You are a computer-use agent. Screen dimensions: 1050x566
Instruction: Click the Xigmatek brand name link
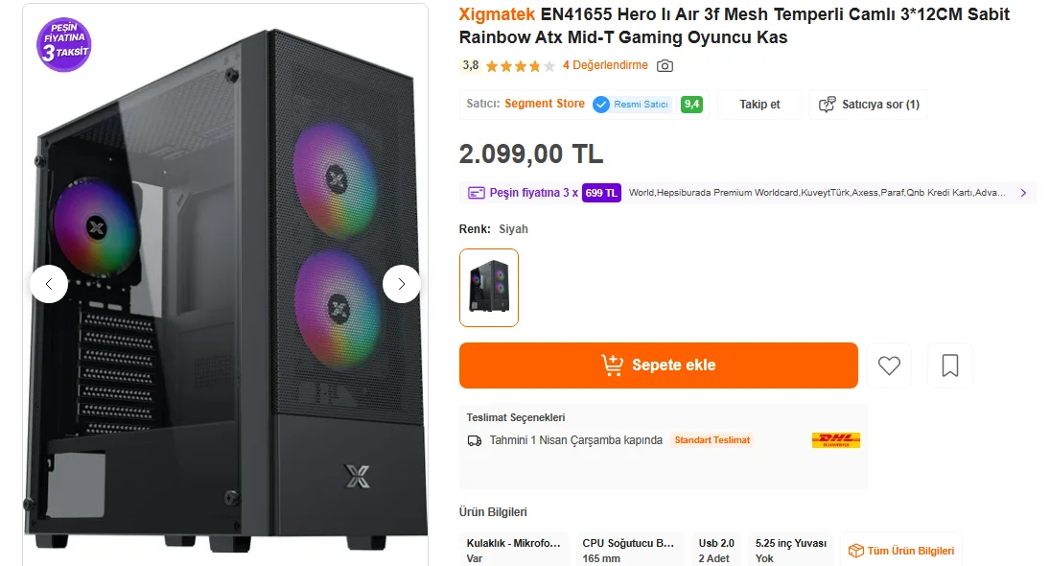point(497,14)
